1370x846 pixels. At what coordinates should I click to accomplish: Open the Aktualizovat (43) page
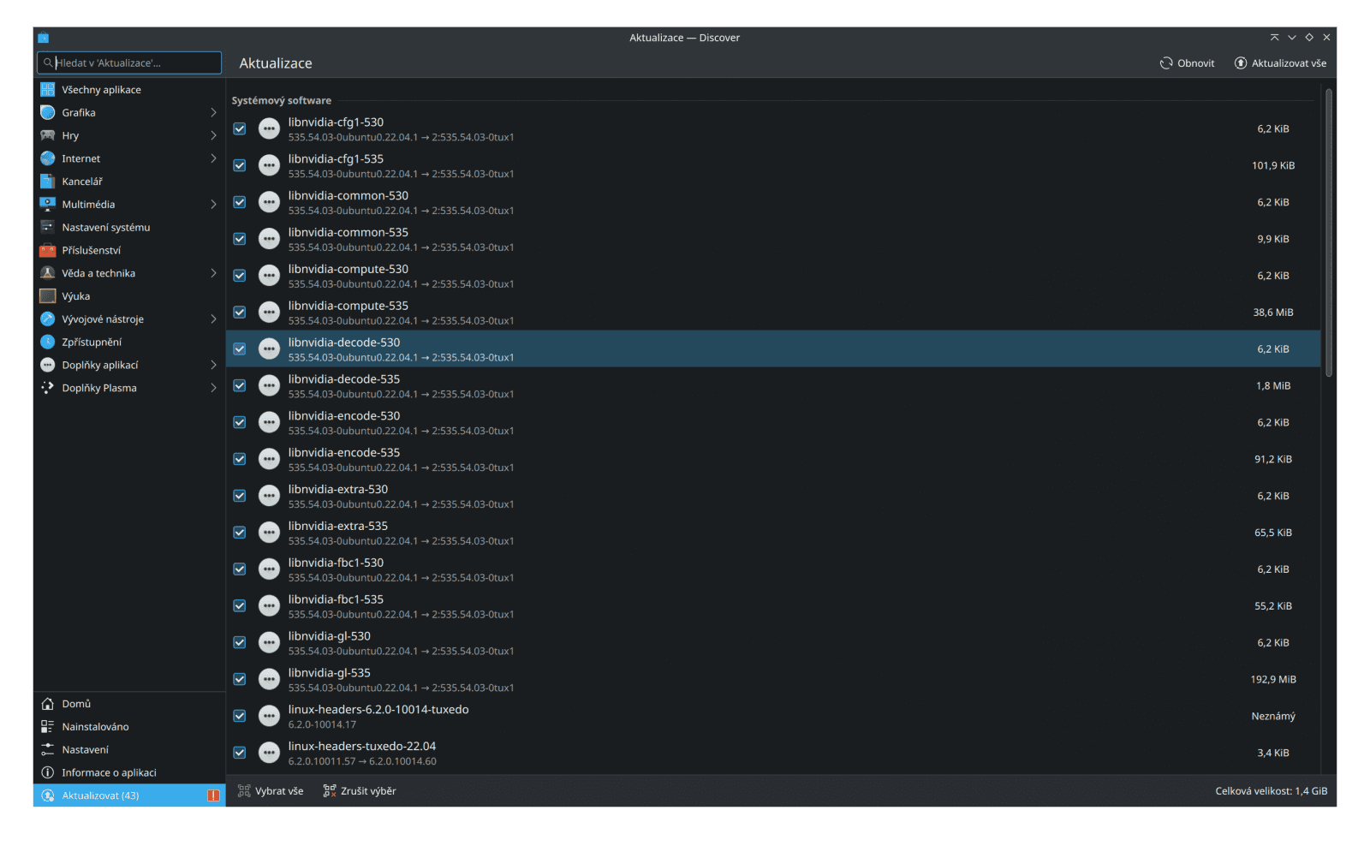pyautogui.click(x=129, y=795)
